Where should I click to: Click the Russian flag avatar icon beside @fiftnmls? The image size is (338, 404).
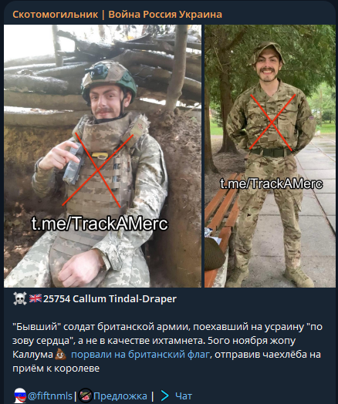[20, 396]
